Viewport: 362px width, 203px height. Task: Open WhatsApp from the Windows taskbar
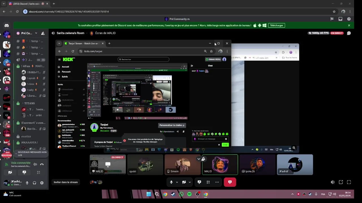[x=181, y=194]
